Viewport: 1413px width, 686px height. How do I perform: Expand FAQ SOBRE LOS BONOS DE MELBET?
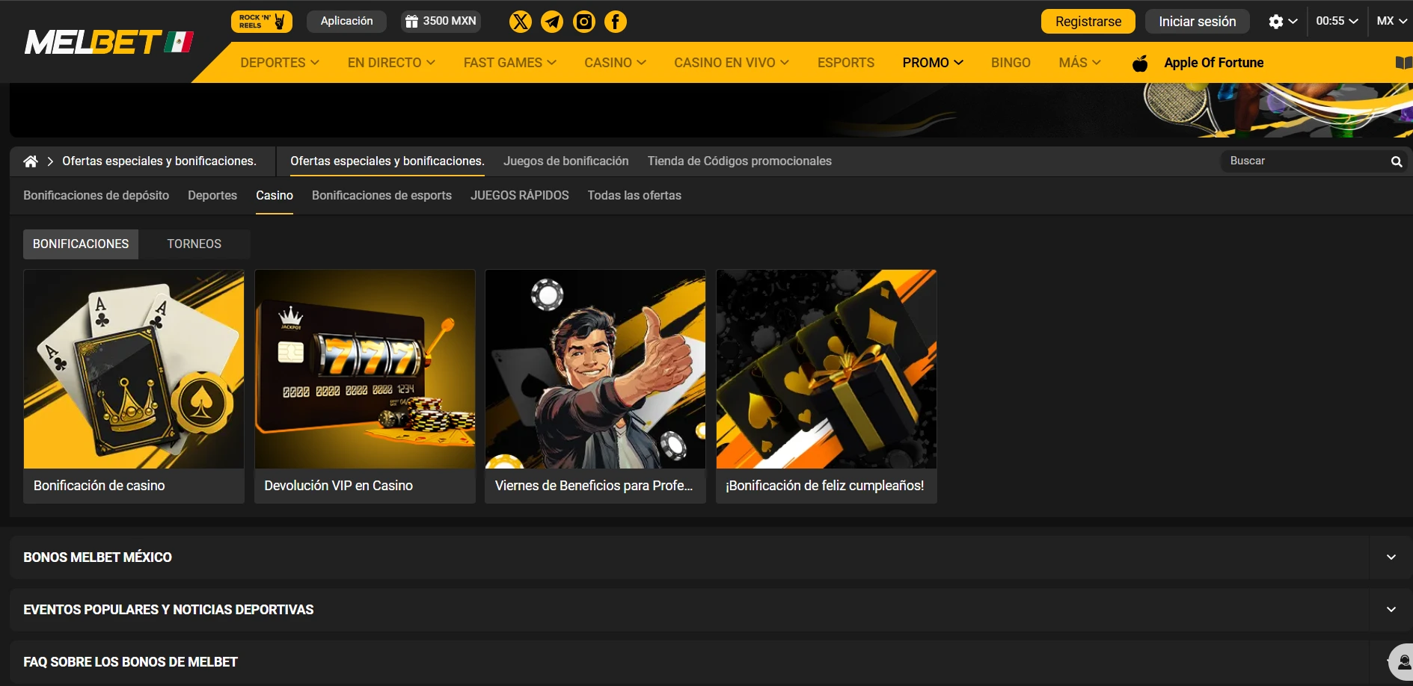(x=711, y=662)
